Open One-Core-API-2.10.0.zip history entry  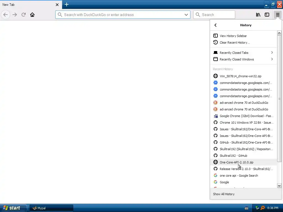[x=243, y=162]
